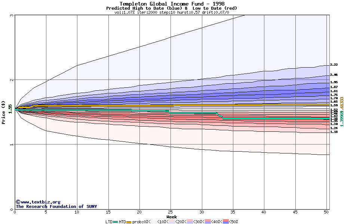Click the "LTD" legend label
The width and height of the screenshot is (344, 224).
pyautogui.click(x=109, y=222)
